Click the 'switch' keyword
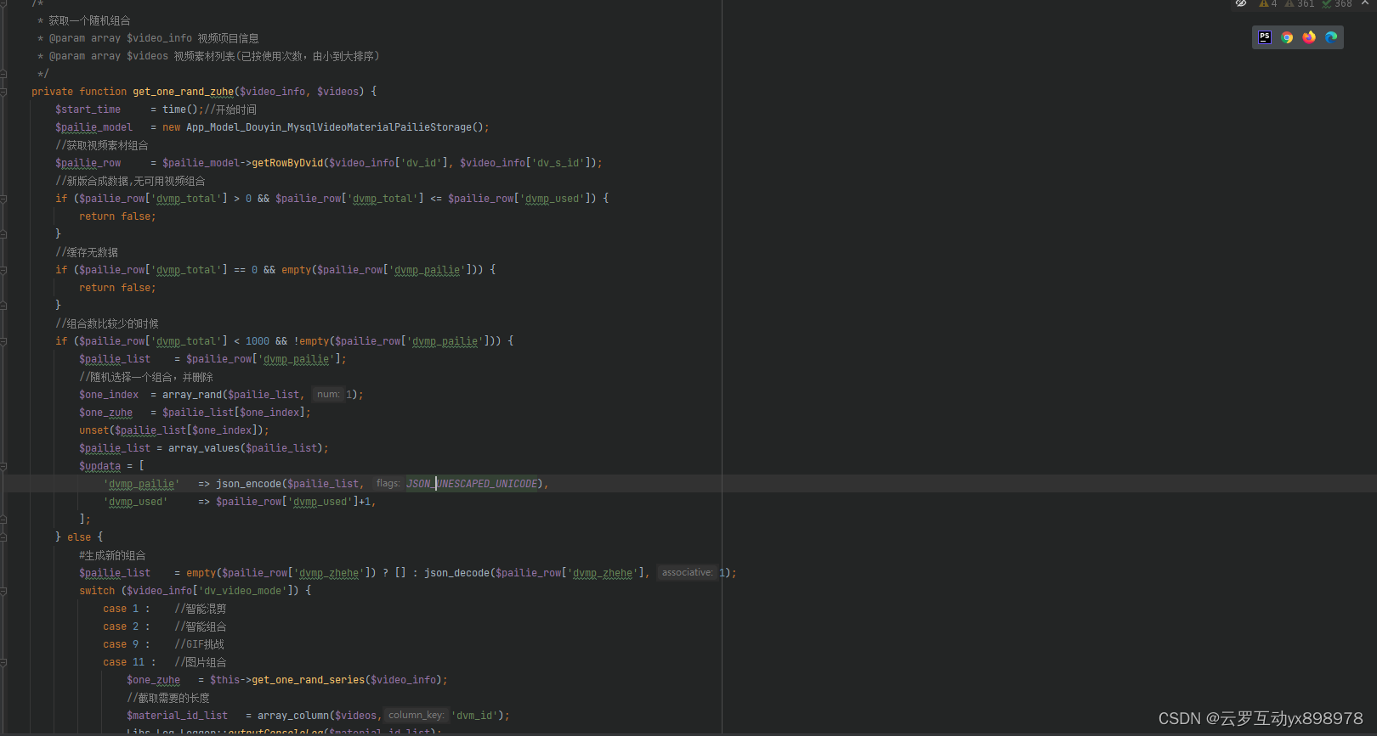 [97, 591]
